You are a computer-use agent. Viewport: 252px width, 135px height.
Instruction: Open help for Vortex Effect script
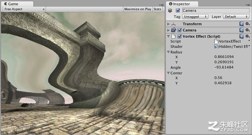(241, 36)
